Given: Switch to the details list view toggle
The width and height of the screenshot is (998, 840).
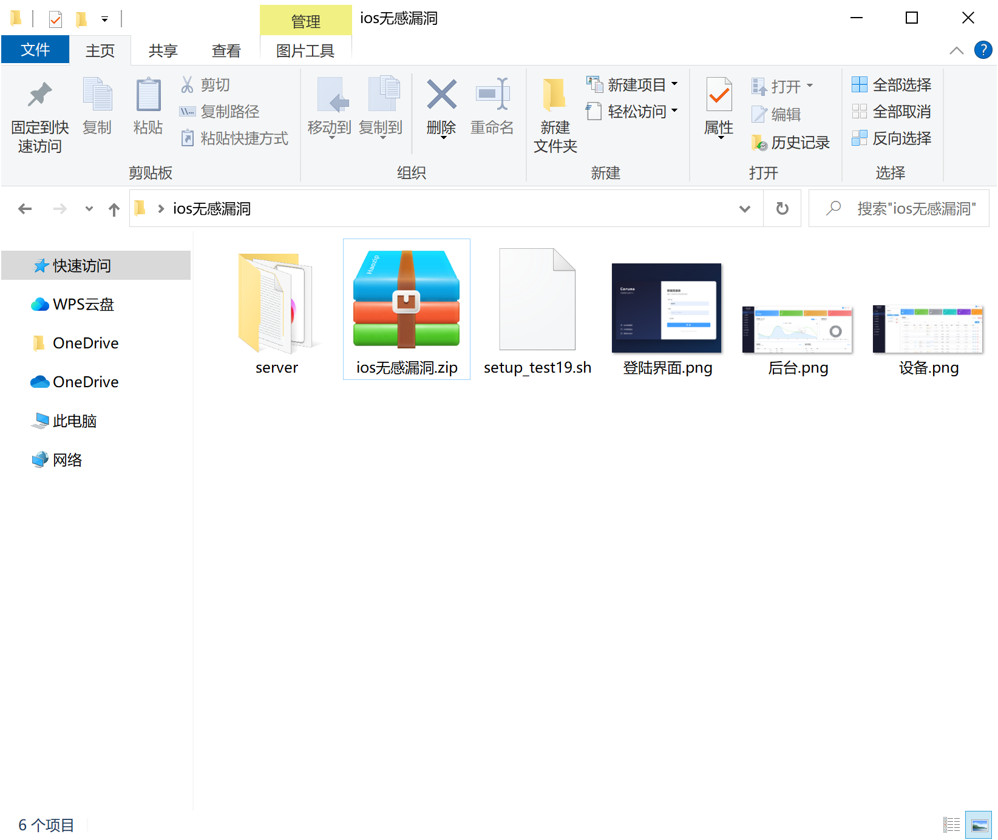Looking at the screenshot, I should click(951, 825).
